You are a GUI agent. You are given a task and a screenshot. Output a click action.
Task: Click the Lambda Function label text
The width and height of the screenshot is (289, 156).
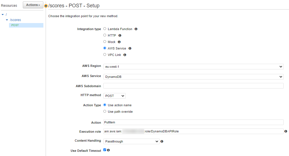[120, 29]
